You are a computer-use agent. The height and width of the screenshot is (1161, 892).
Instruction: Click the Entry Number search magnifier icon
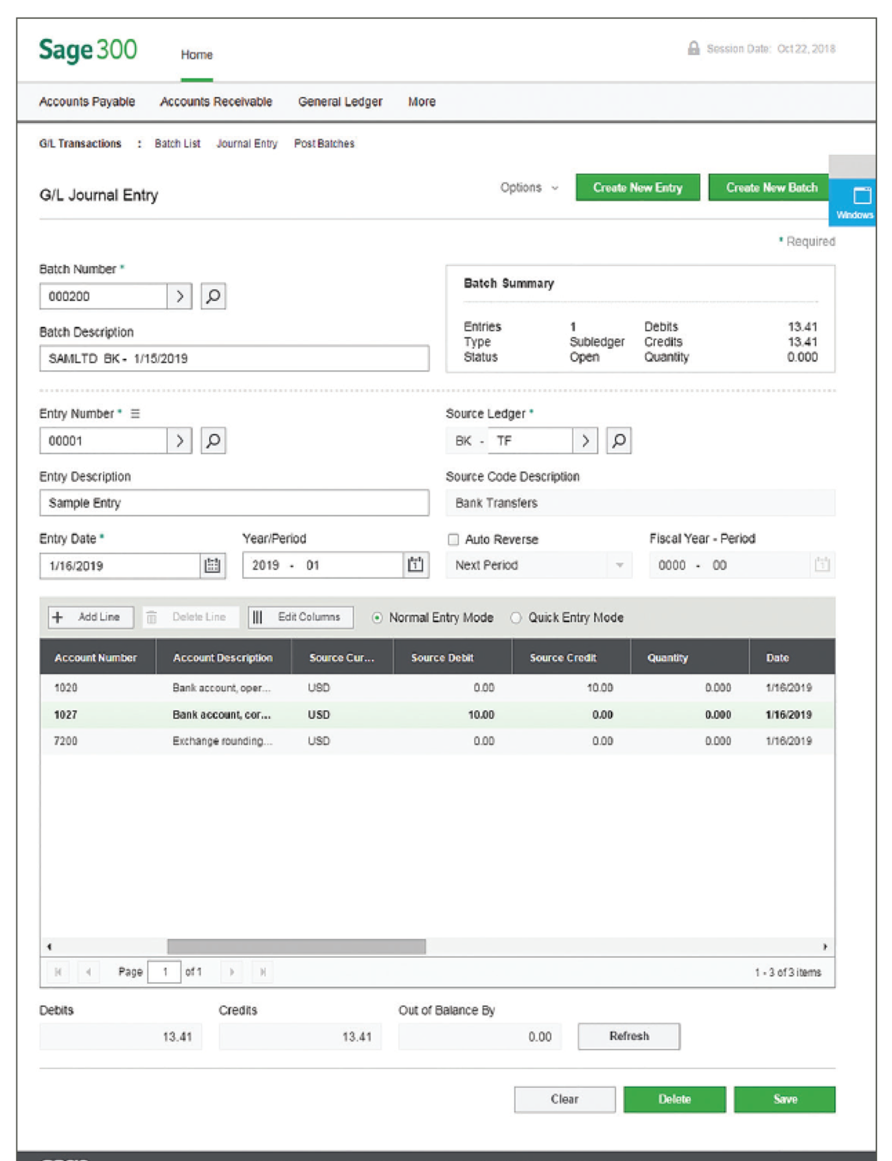[x=213, y=441]
